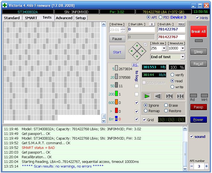This screenshot has width=212, height=173.
Task: Switch to the SMART tab
Action: point(31,18)
